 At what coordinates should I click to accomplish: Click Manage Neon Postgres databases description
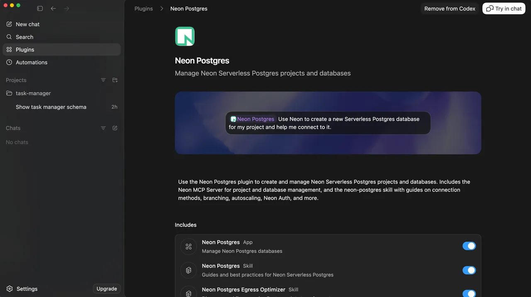242,251
